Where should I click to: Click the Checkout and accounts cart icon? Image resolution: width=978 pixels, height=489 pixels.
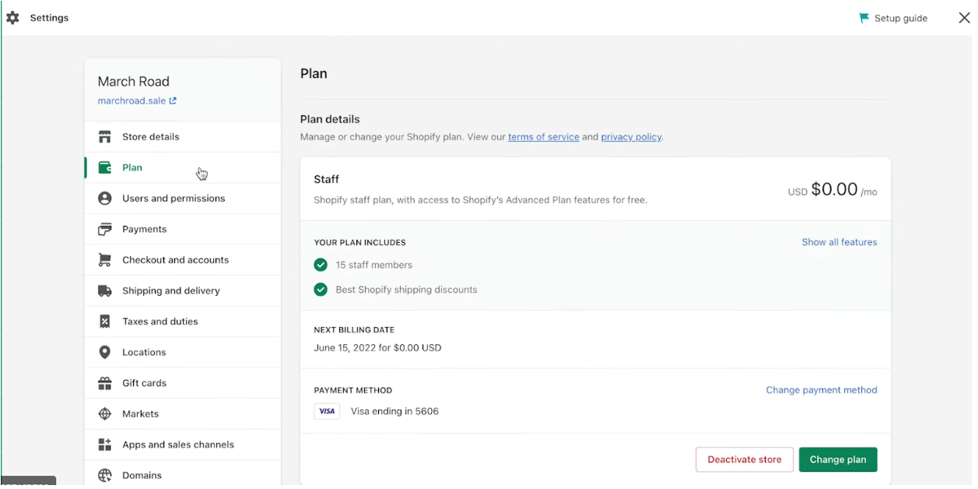coord(104,260)
